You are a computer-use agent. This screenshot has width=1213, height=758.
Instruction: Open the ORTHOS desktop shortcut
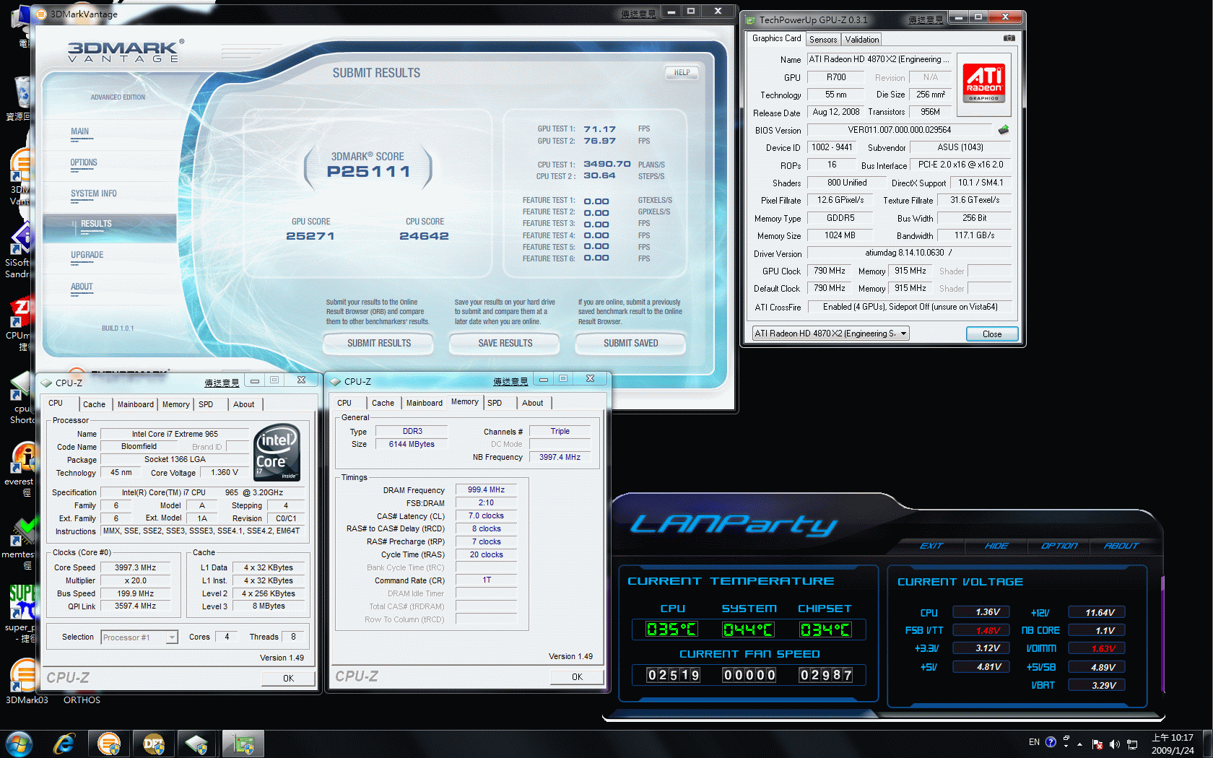coord(82,700)
